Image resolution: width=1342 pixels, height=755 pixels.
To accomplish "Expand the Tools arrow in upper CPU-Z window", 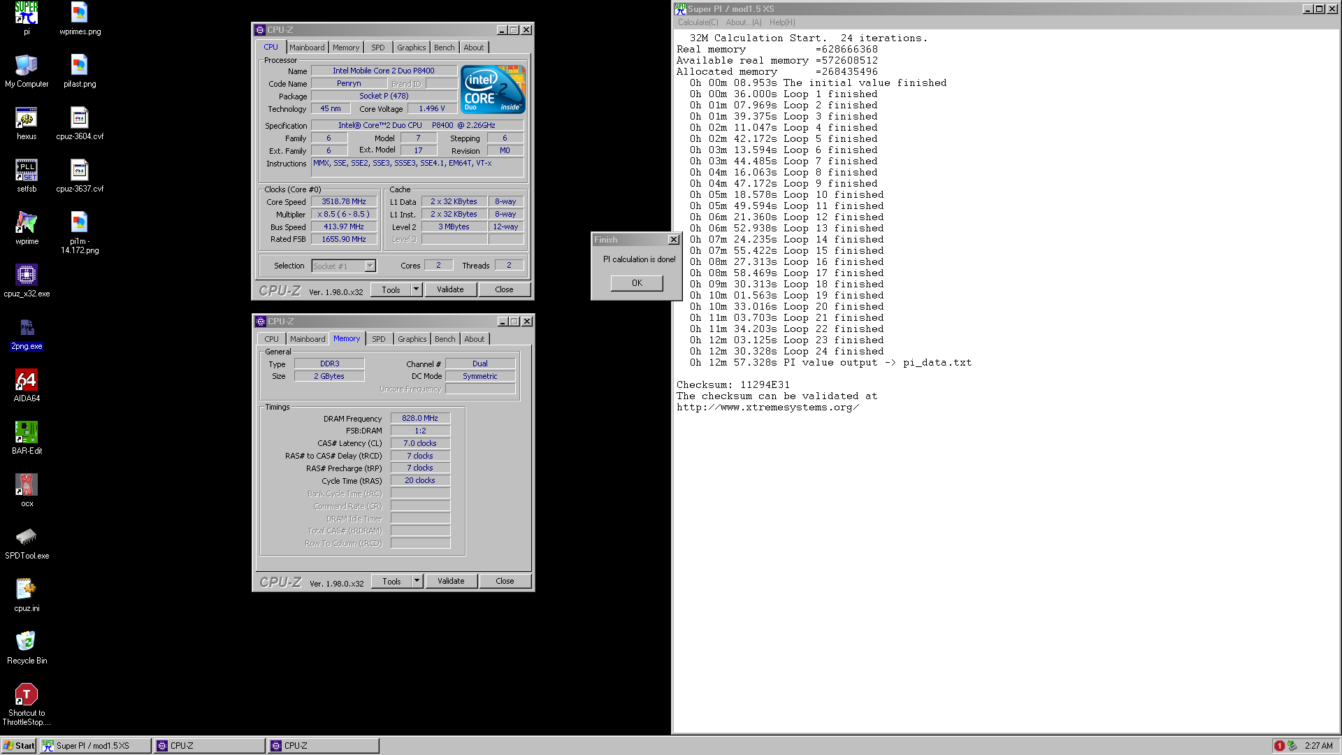I will click(417, 289).
